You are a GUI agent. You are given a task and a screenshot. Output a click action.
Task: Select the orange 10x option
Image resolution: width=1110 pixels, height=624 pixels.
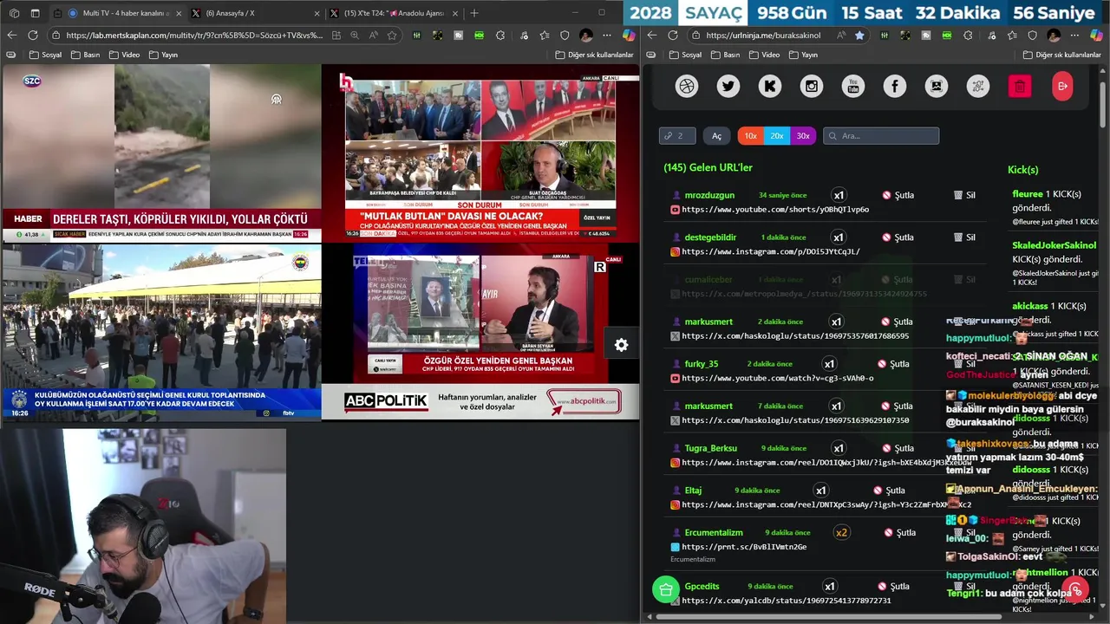pos(751,136)
